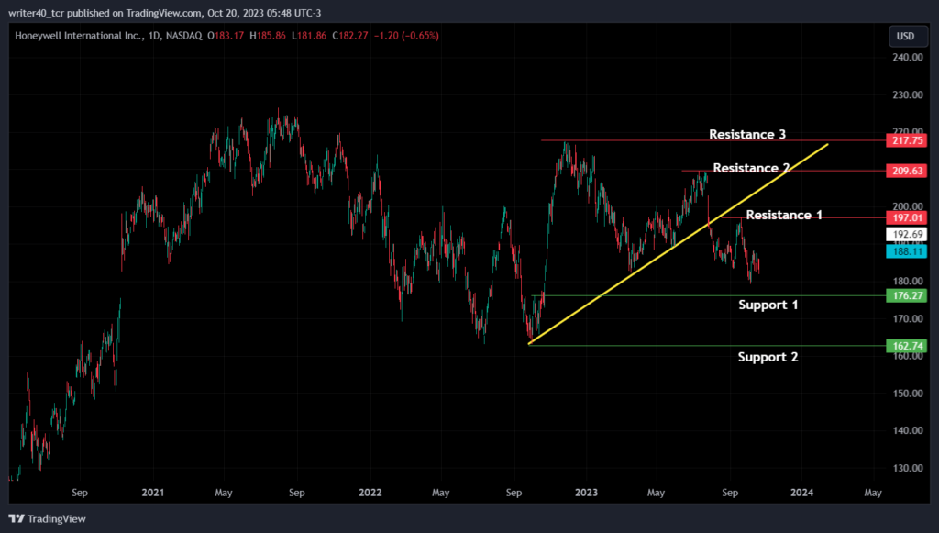Click the Support 2 text annotation
This screenshot has height=533, width=939.
(768, 357)
